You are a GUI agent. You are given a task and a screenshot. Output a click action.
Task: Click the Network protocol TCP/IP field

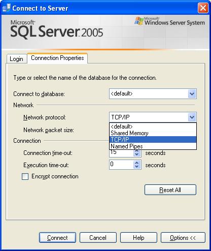153,117
